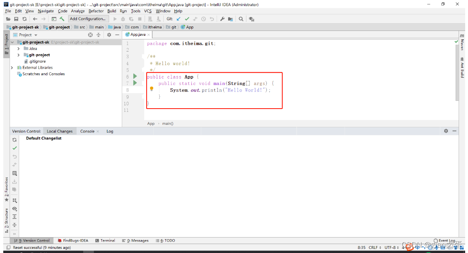Navigate Back with left arrow icon
This screenshot has height=253, width=468.
pyautogui.click(x=35, y=19)
